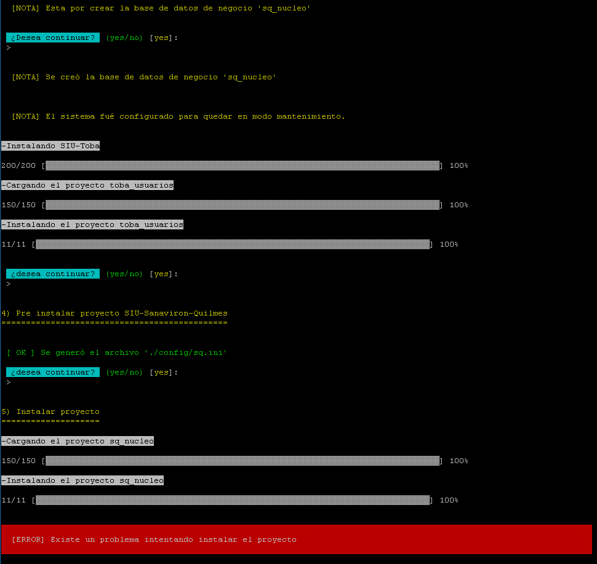The width and height of the screenshot is (597, 564).
Task: Select the '-Instalando el proyecto toba_usuarios' heading
Action: click(92, 224)
